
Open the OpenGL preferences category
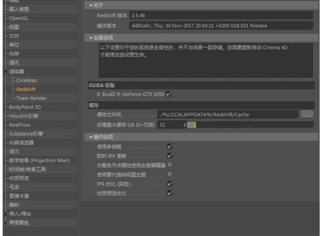tap(19, 18)
